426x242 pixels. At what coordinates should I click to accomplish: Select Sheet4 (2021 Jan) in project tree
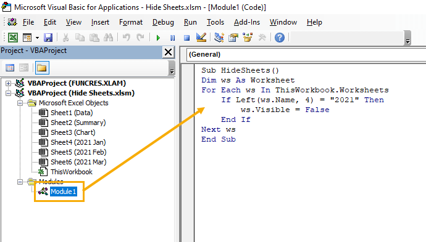pos(78,142)
